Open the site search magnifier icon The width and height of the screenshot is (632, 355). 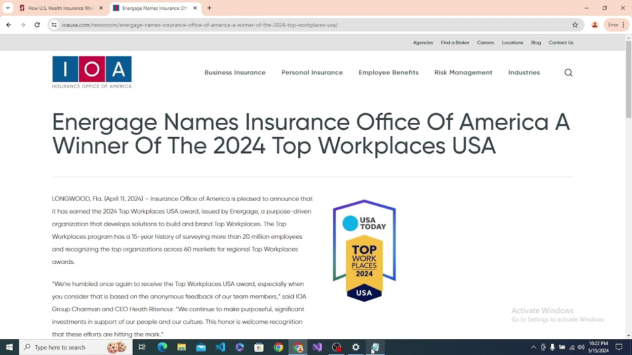(x=568, y=72)
